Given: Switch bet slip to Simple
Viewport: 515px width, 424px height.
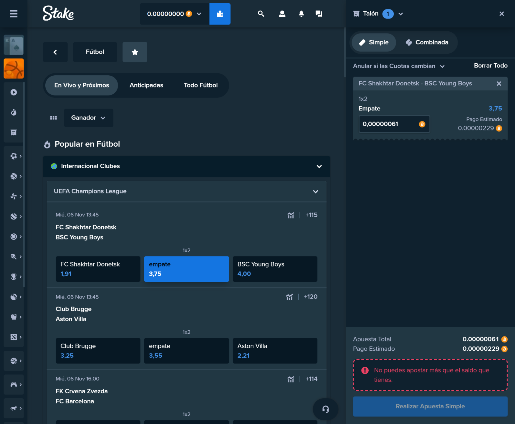Looking at the screenshot, I should tap(374, 42).
